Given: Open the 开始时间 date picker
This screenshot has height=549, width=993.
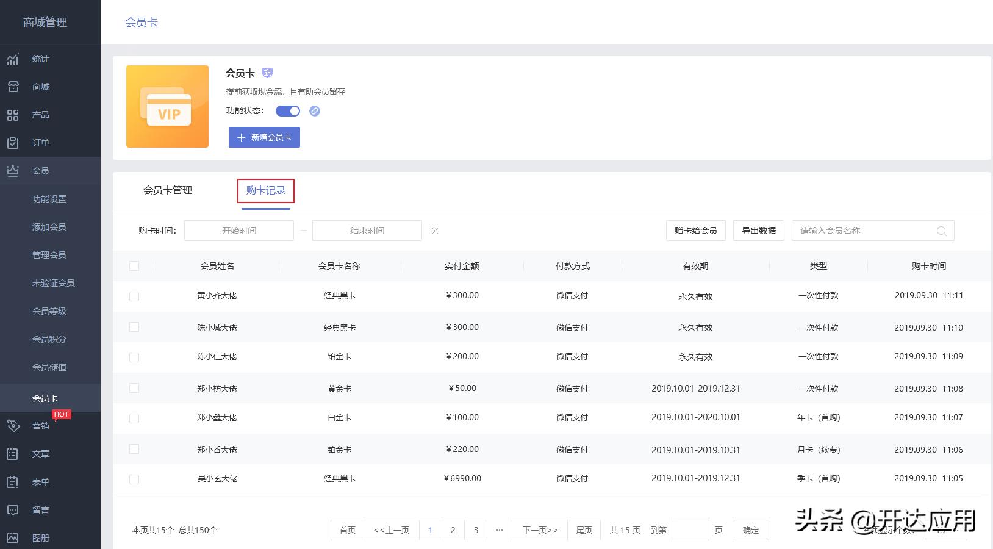Looking at the screenshot, I should click(238, 231).
